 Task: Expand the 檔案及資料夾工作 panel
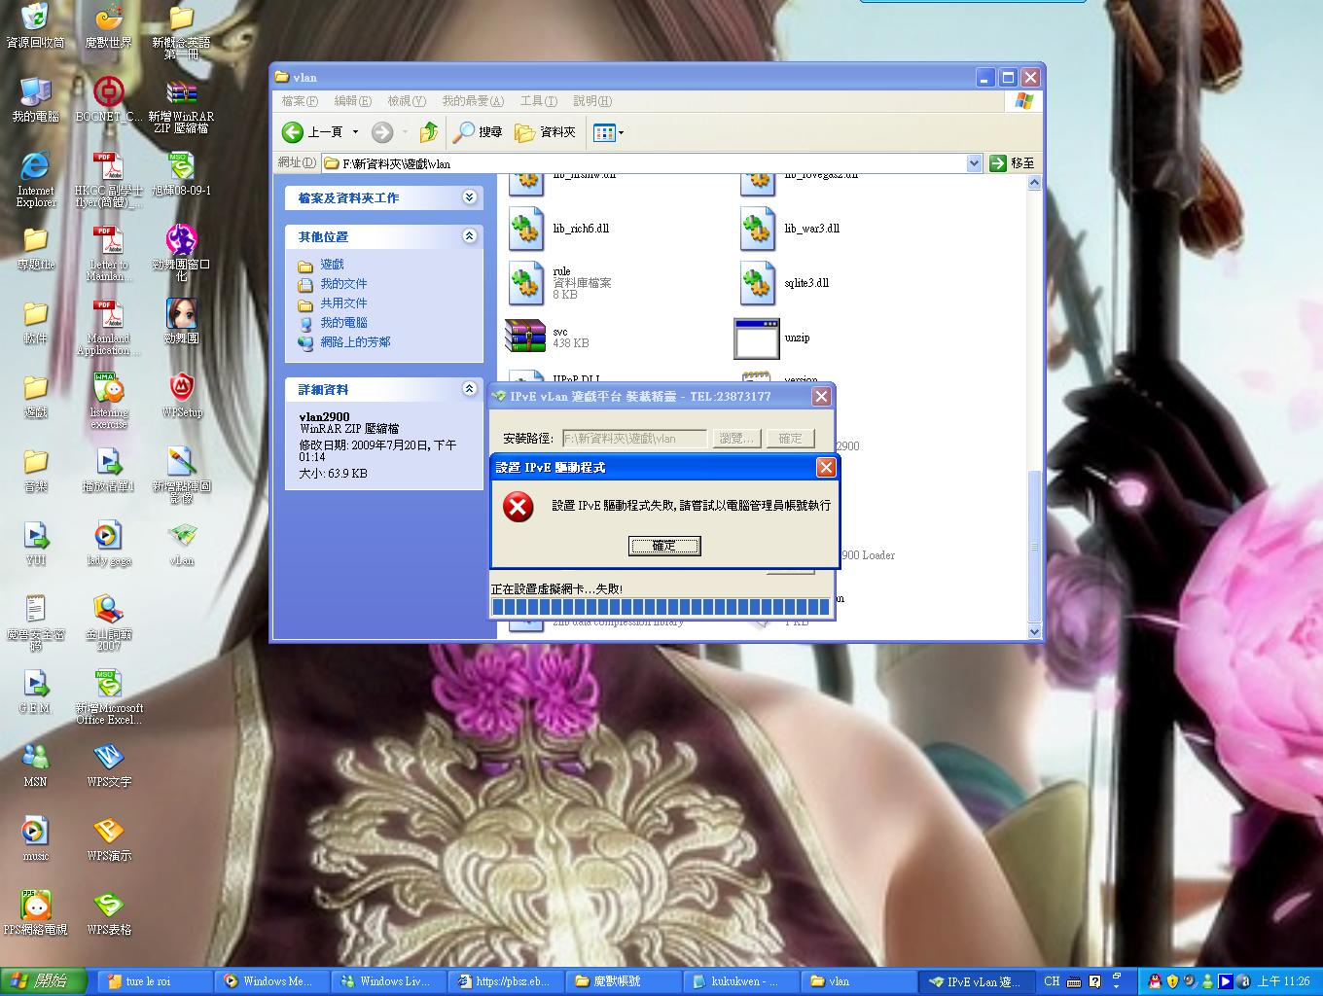tap(469, 197)
